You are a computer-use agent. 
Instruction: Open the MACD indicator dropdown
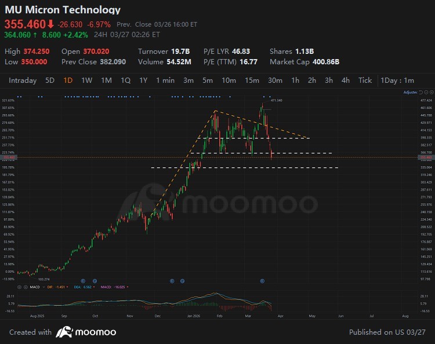(43, 287)
